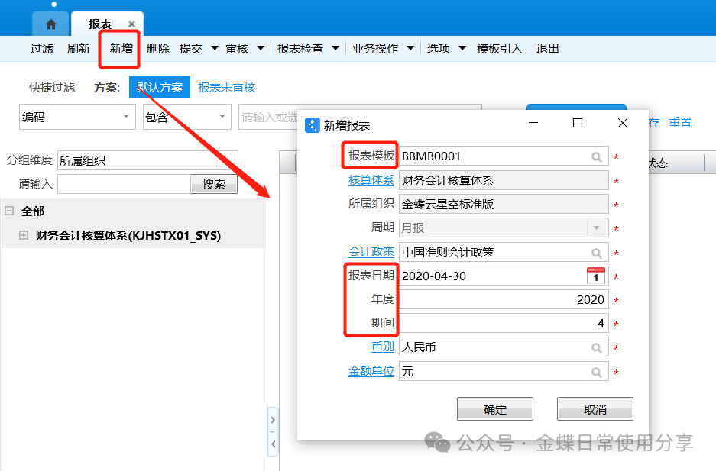Screen dimensions: 716x471
Task: Open the 核算体系 link
Action: coord(371,180)
